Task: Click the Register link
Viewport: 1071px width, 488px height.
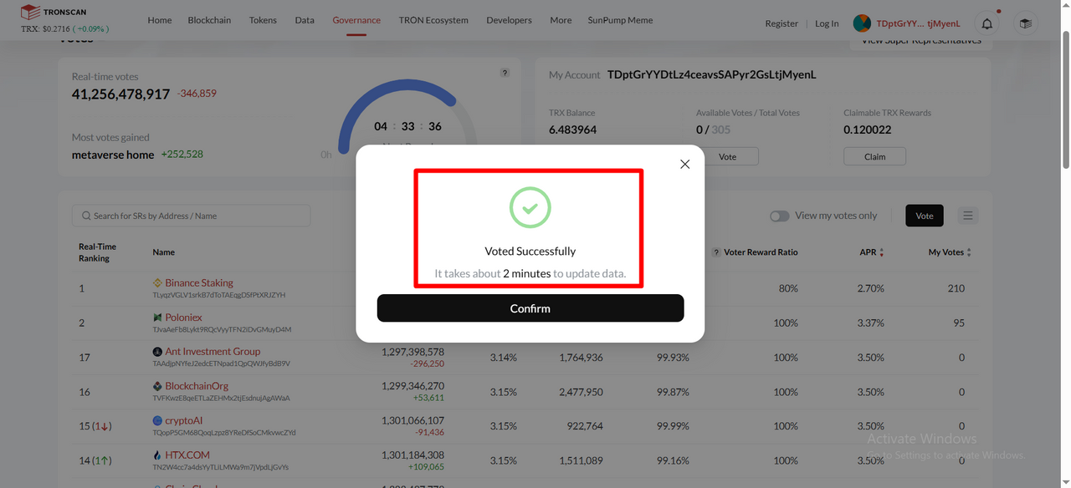Action: point(781,23)
